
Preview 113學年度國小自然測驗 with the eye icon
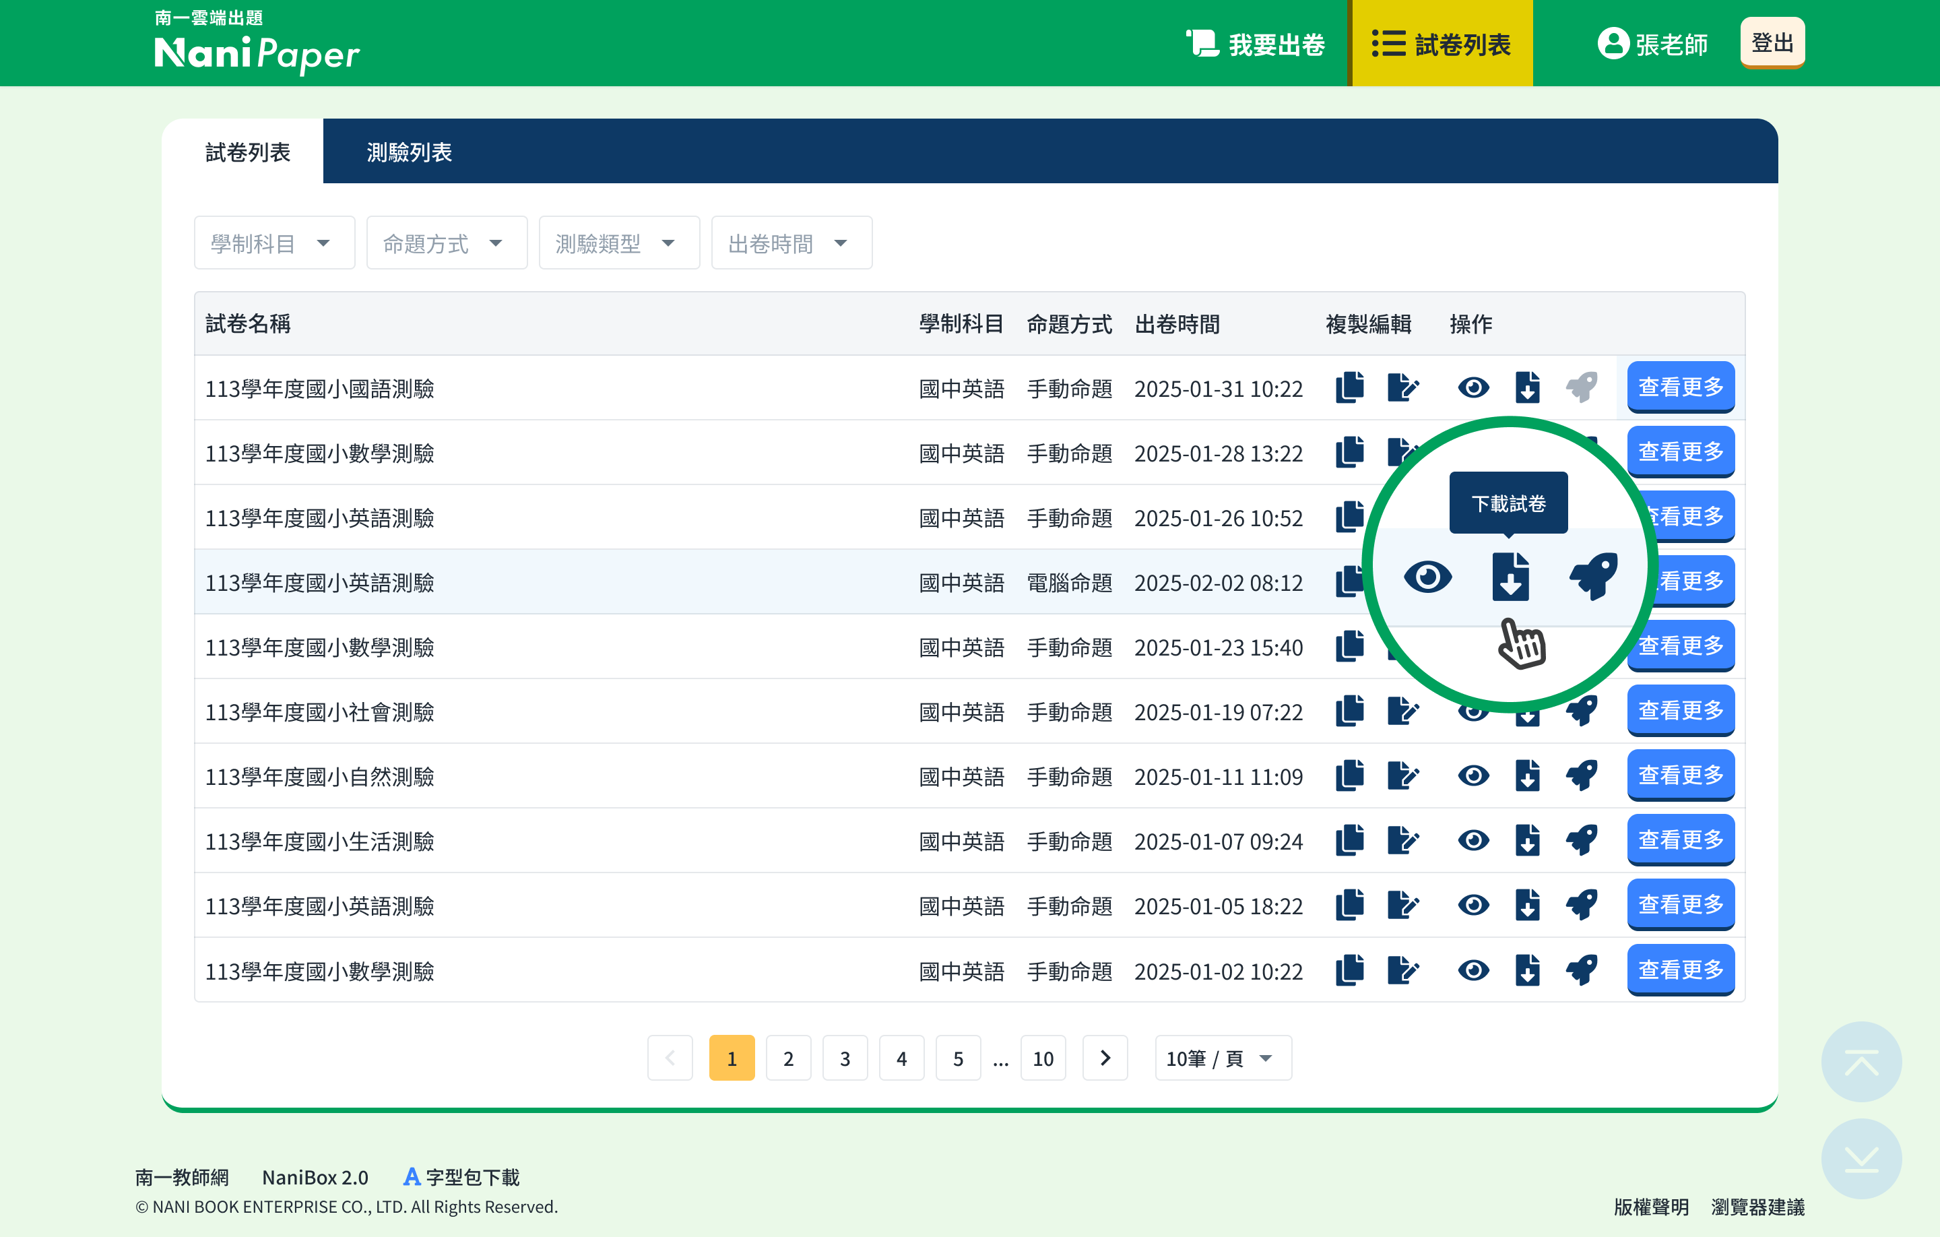tap(1474, 775)
